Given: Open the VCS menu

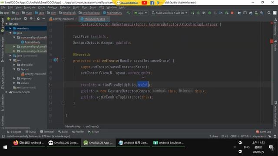Looking at the screenshot, I should point(101,7).
